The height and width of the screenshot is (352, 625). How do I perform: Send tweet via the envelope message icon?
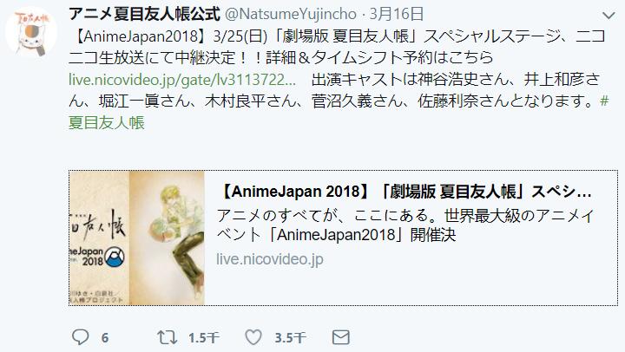click(341, 337)
